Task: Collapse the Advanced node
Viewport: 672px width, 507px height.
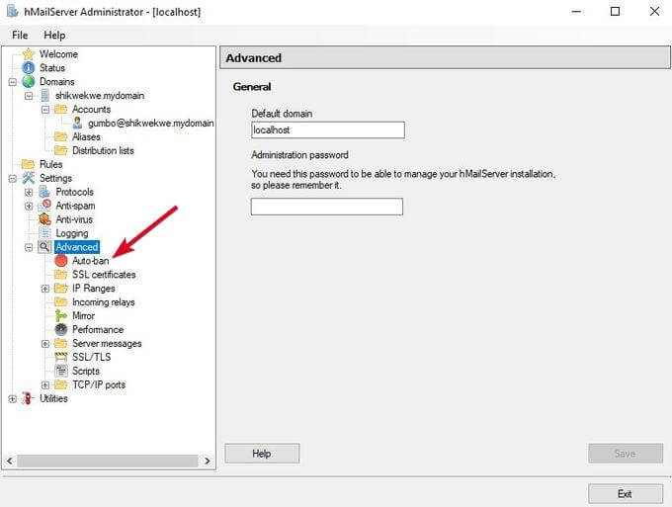Action: point(29,247)
